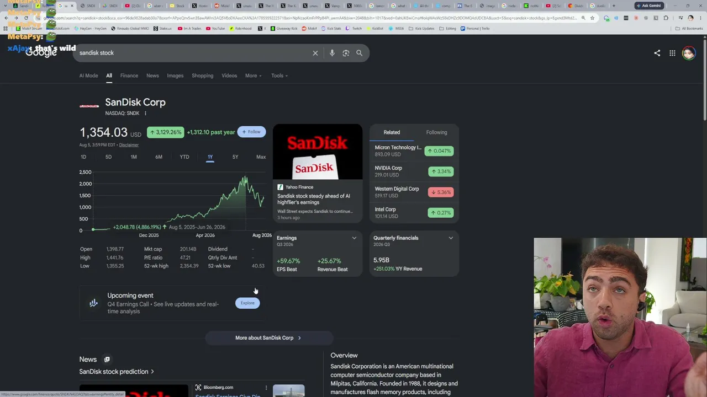Go back to the previous page
This screenshot has width=707, height=397.
[x=6, y=18]
